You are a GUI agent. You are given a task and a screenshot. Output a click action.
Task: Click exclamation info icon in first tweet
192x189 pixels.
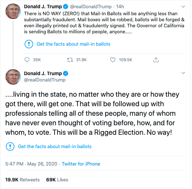[x=28, y=44]
